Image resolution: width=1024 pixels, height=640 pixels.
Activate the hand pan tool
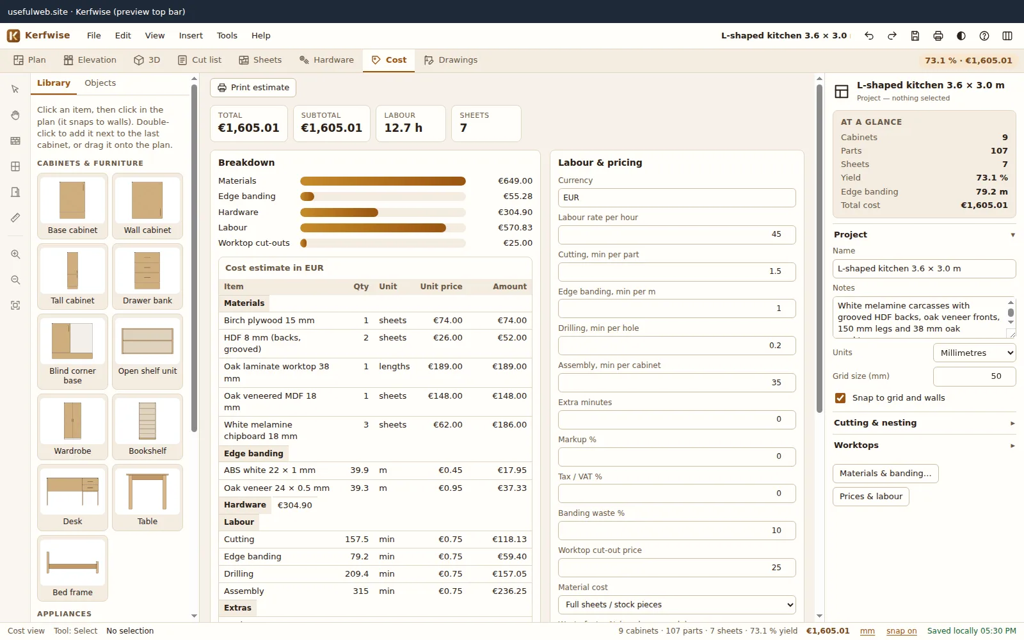click(15, 115)
